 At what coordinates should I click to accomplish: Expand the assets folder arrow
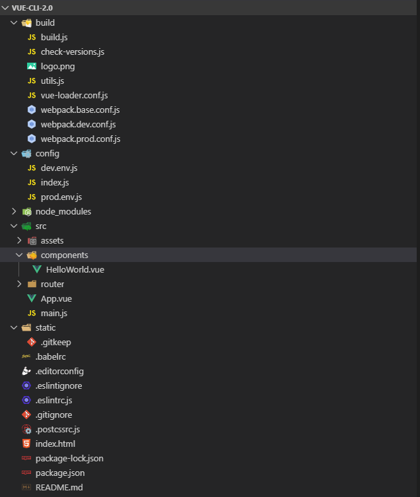19,241
